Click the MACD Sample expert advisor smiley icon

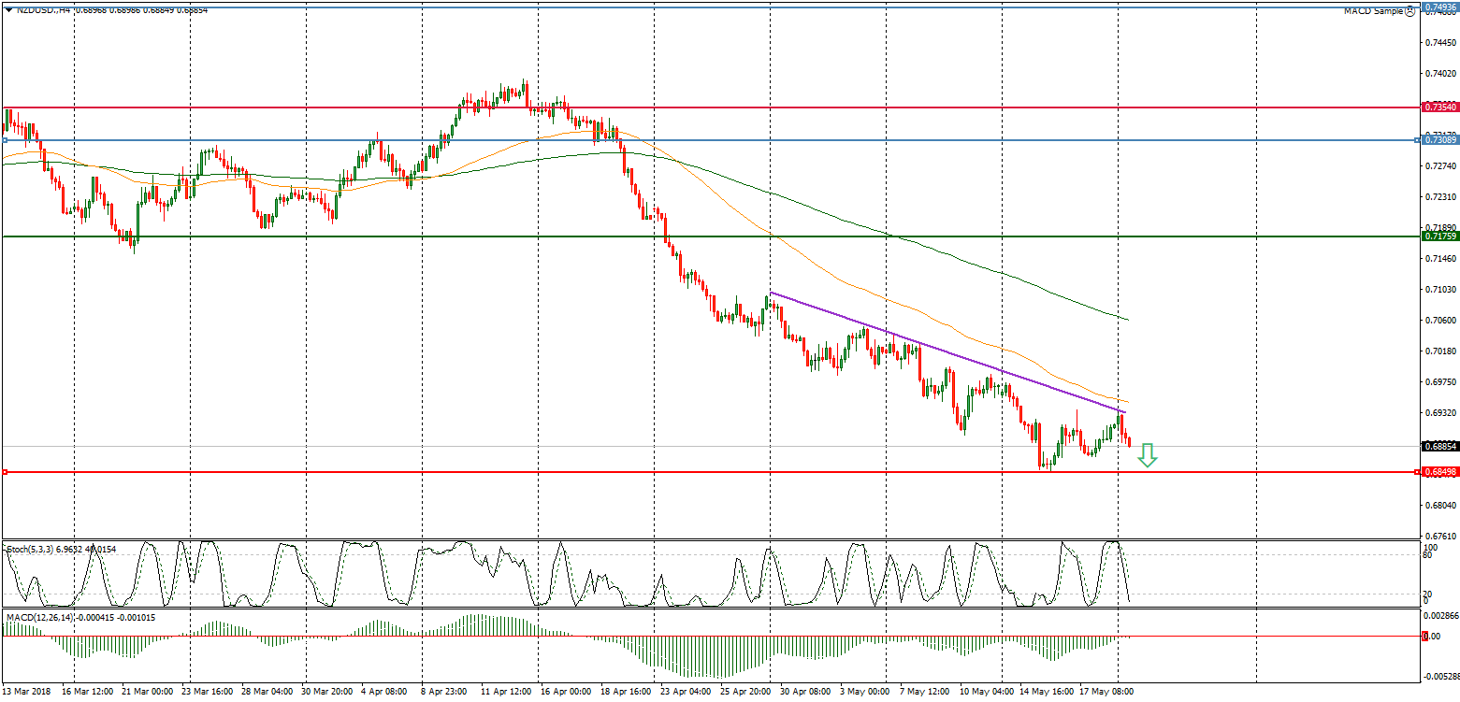coord(1410,11)
